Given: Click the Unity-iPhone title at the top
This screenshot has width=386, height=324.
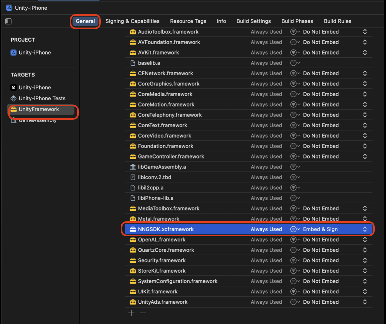Looking at the screenshot, I should (x=31, y=8).
